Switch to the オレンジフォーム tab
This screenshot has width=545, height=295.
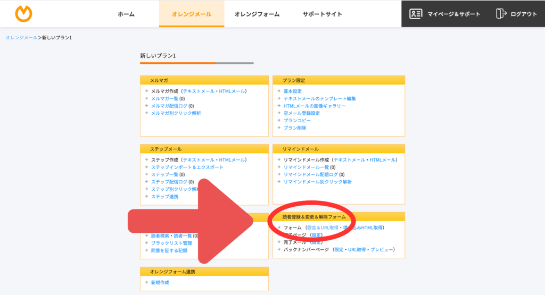coord(257,14)
